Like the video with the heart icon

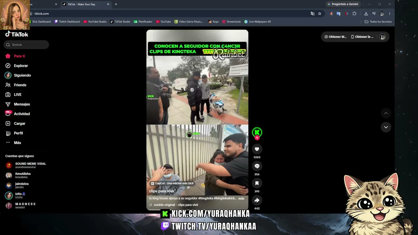(x=257, y=149)
